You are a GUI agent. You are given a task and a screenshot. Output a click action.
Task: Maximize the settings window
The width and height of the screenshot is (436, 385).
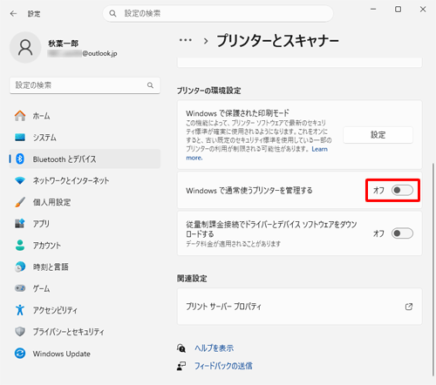[399, 10]
